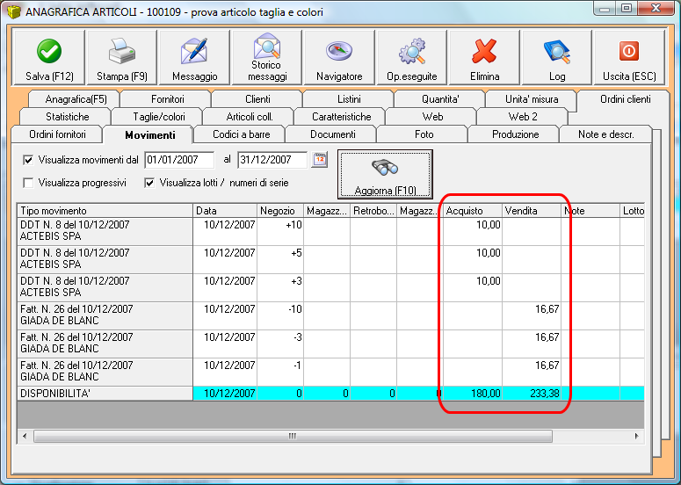Select the Ordini fornitori tab
The image size is (681, 485).
[x=57, y=134]
